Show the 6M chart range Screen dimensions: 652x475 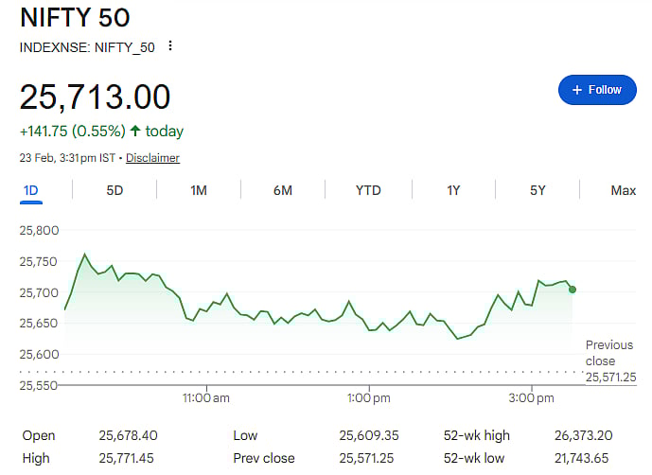point(282,190)
